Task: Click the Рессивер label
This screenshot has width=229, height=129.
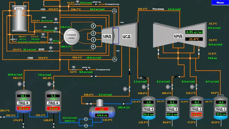Action: coord(158,9)
